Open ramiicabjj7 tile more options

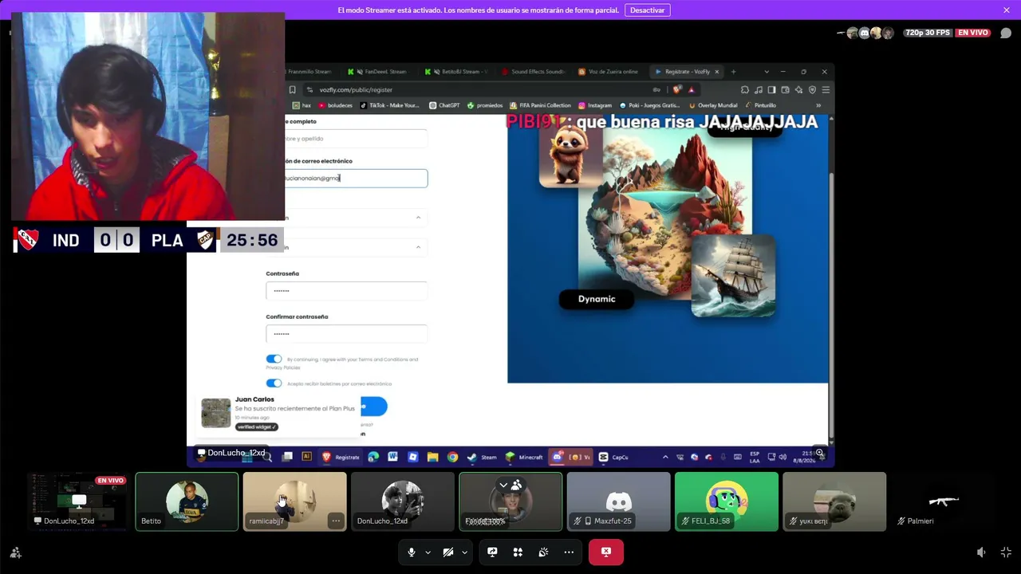336,521
